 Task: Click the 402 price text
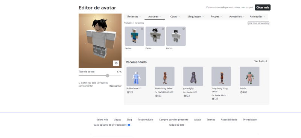(245, 92)
